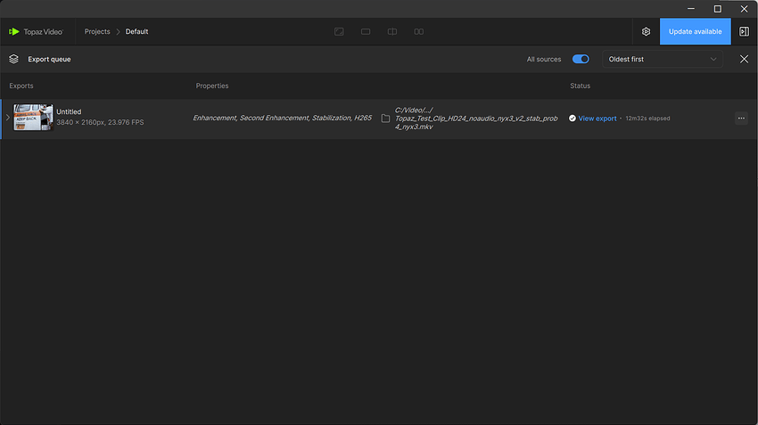
Task: Select the single view layout icon
Action: coord(366,31)
